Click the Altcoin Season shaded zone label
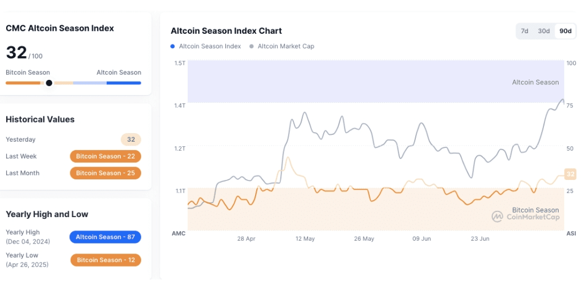This screenshot has width=581, height=289. coord(535,82)
